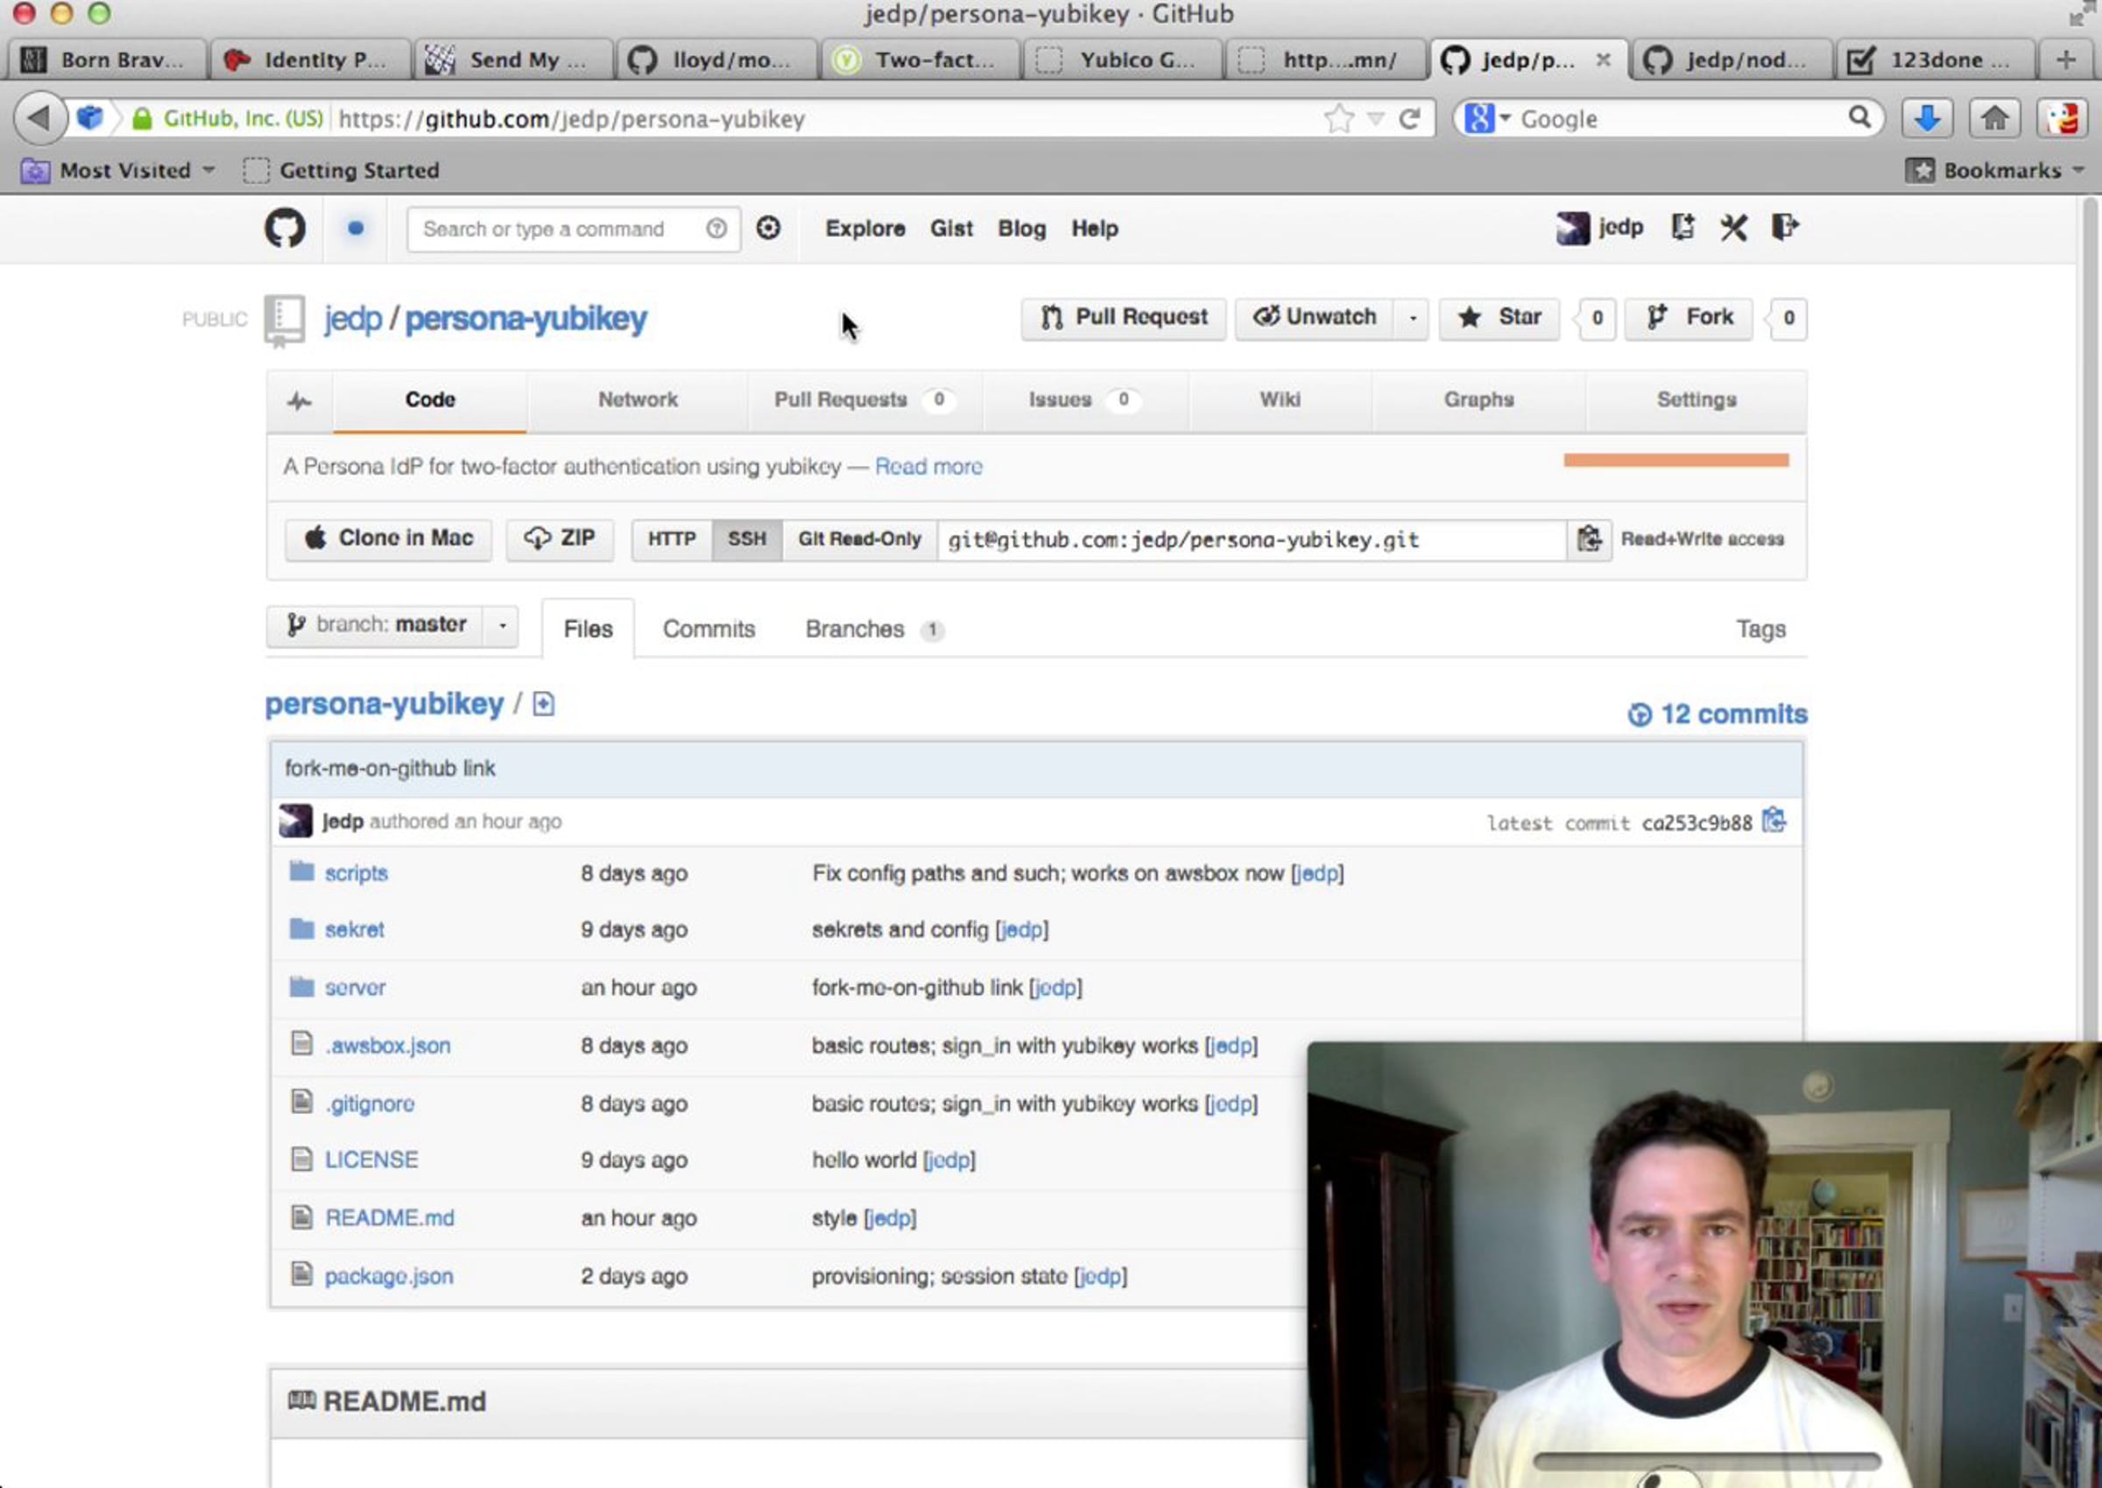This screenshot has height=1488, width=2102.
Task: Click the site identity lock icon
Action: tap(142, 118)
